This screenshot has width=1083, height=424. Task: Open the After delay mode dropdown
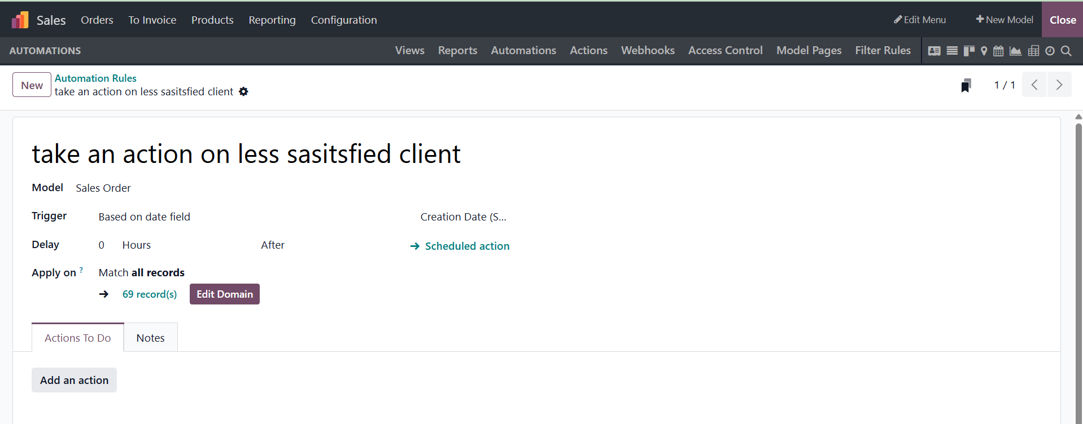(273, 245)
